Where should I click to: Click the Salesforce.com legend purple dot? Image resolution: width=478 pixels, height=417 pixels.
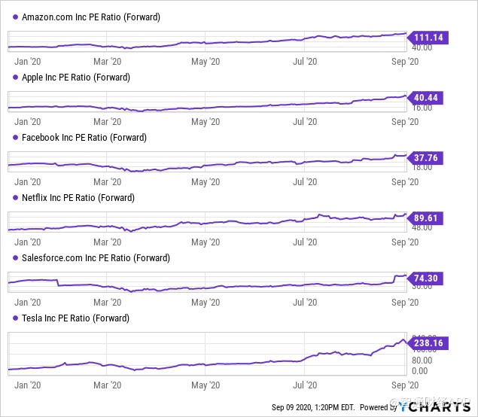pyautogui.click(x=16, y=258)
